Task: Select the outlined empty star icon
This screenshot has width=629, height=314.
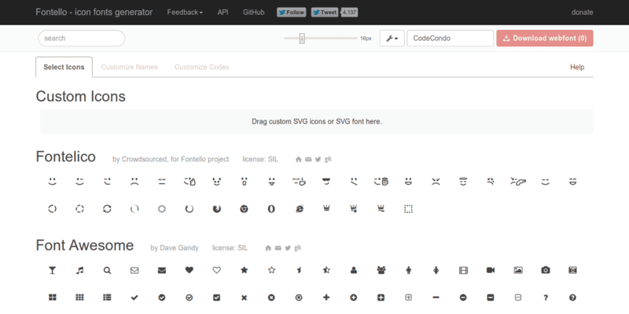Action: [271, 270]
